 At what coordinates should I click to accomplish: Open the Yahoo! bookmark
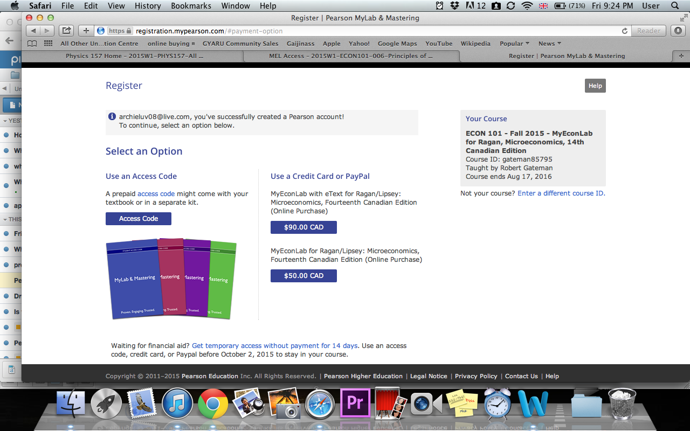click(x=359, y=44)
